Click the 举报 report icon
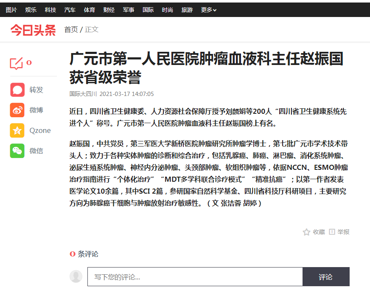 tap(332, 232)
